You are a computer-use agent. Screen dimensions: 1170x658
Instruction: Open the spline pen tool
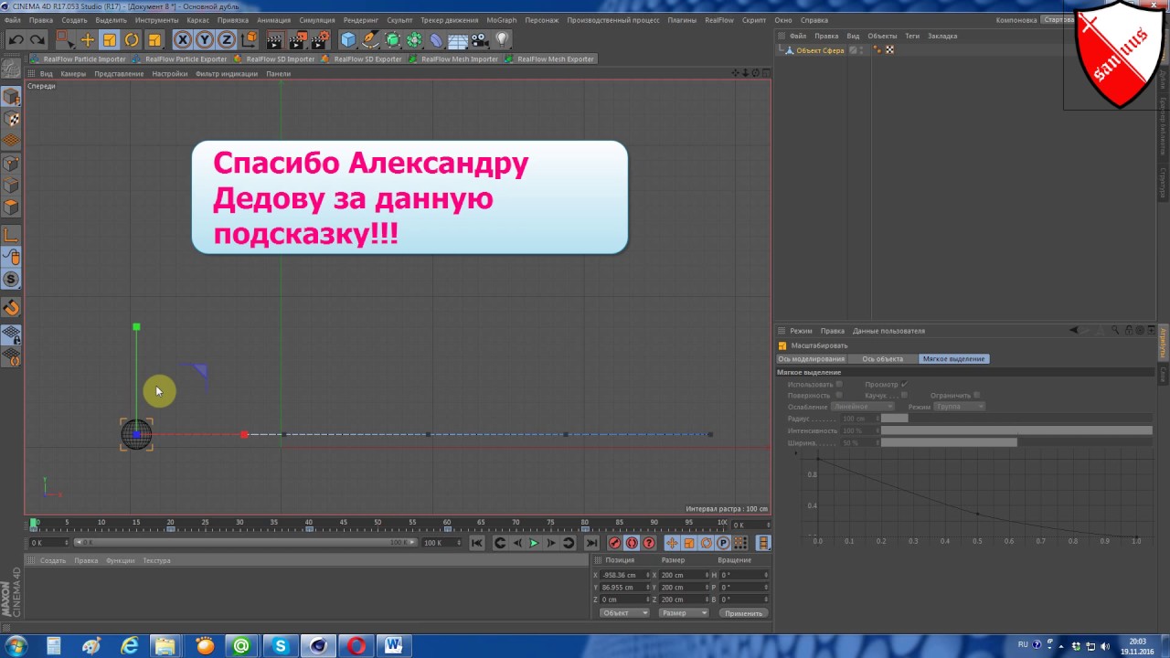pos(370,39)
